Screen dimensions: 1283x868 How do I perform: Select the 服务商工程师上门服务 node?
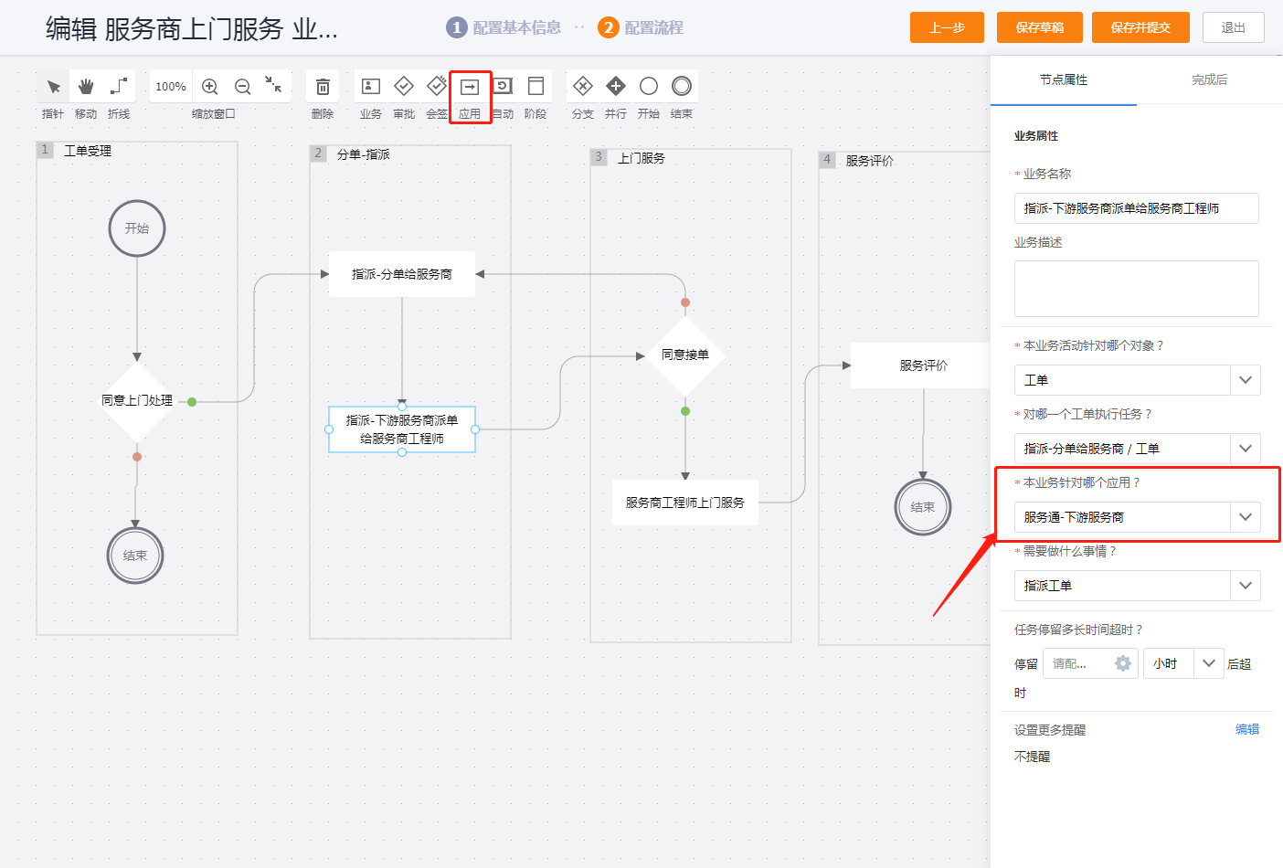685,503
